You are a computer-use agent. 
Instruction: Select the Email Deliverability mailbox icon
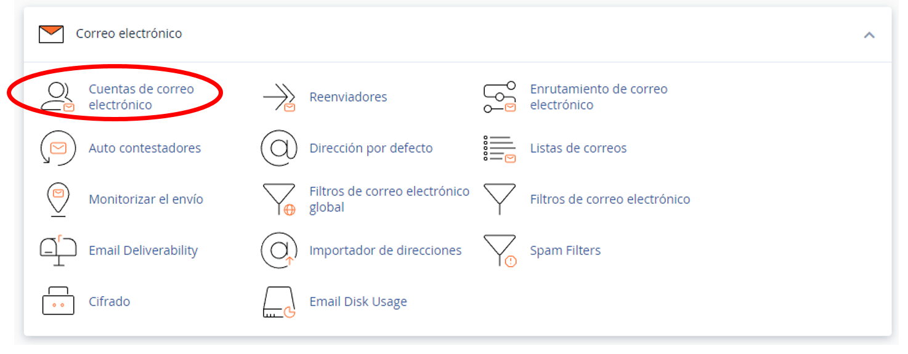(58, 251)
